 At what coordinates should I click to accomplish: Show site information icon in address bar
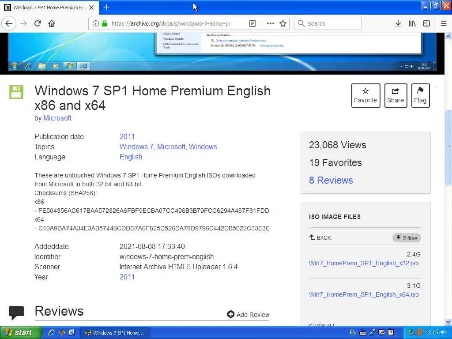tap(95, 23)
